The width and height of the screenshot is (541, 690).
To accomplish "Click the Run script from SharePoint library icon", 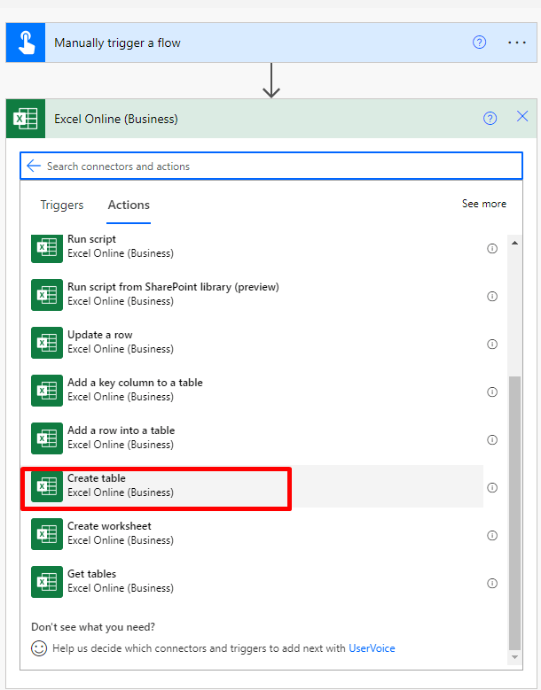I will (x=47, y=295).
